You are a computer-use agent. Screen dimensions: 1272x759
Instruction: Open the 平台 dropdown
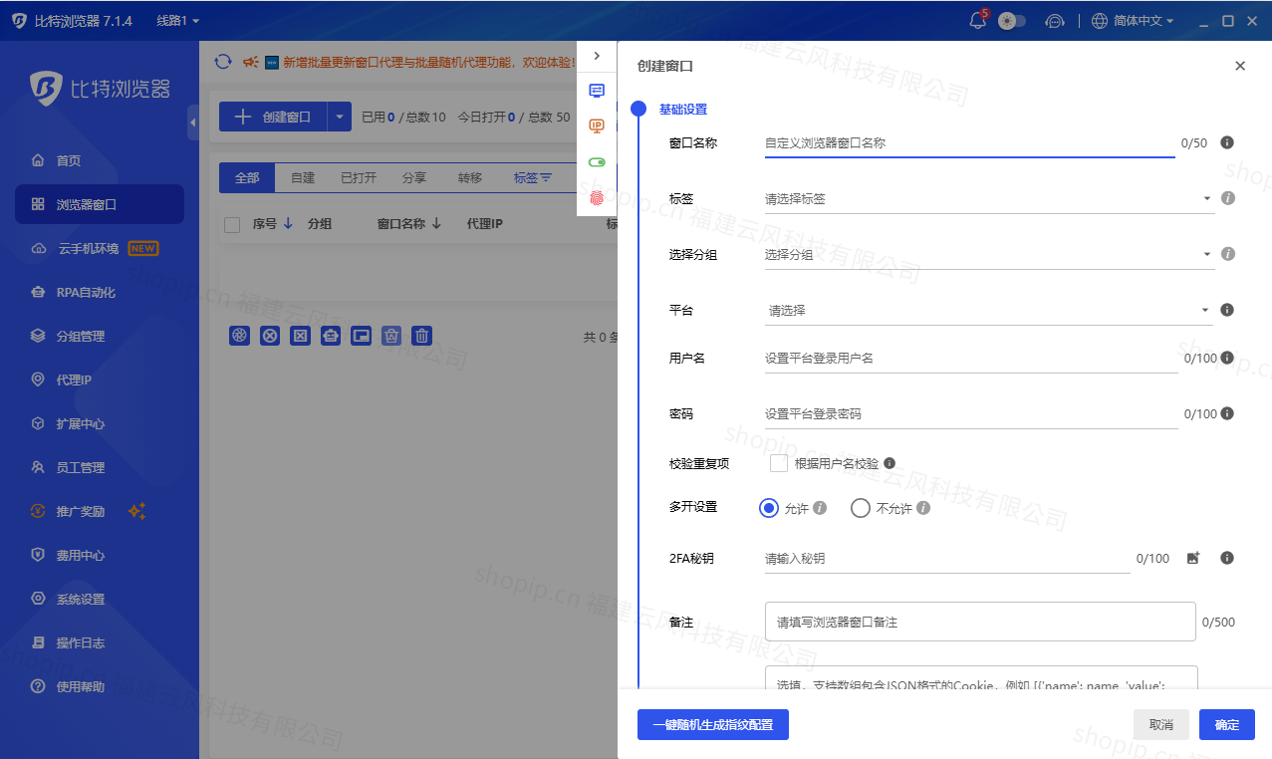(x=989, y=310)
